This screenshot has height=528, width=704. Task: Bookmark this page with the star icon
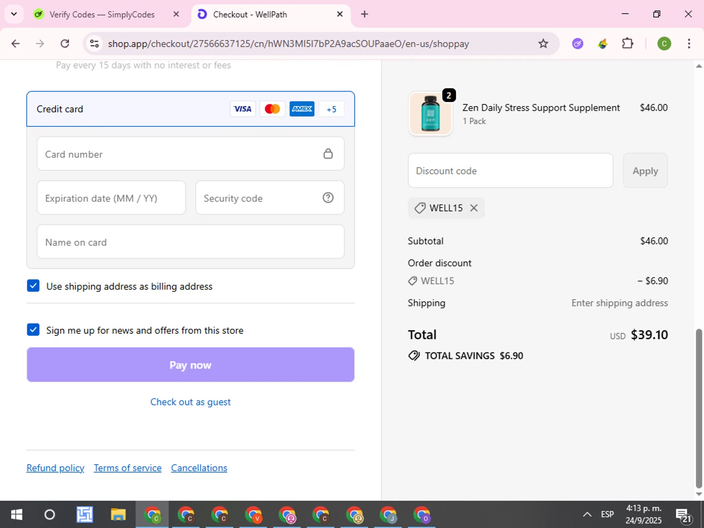[x=543, y=44]
